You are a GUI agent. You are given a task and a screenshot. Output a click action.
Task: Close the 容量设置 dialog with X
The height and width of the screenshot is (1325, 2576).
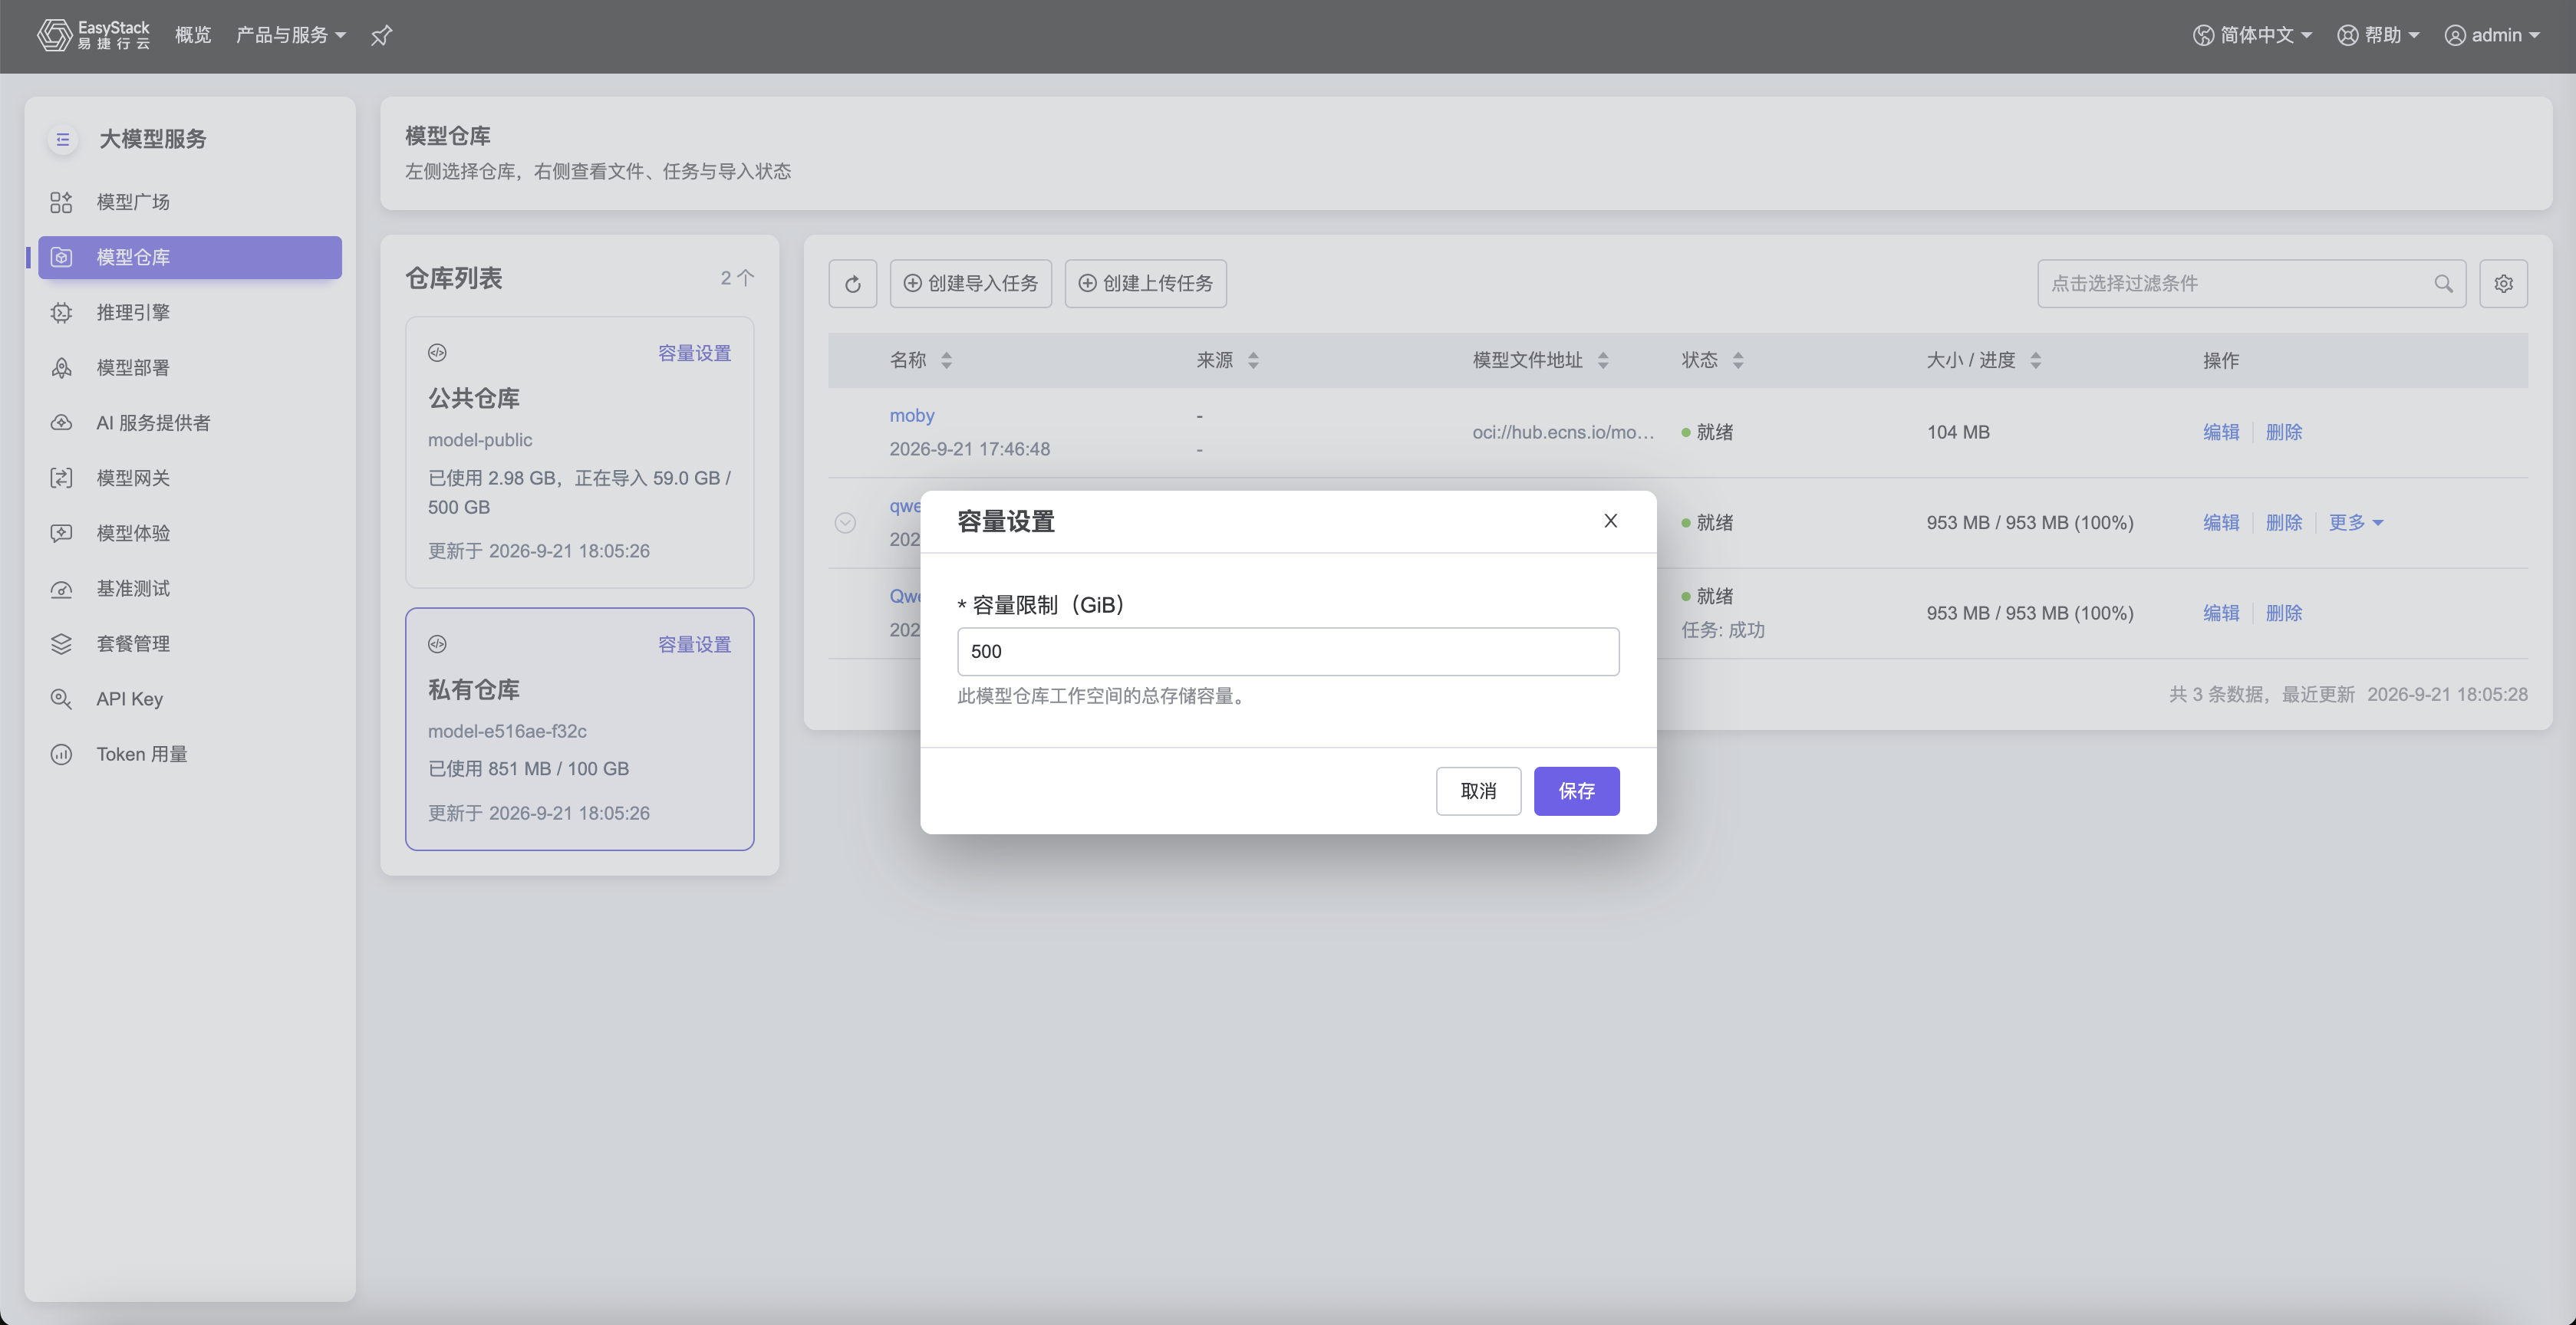click(x=1610, y=521)
